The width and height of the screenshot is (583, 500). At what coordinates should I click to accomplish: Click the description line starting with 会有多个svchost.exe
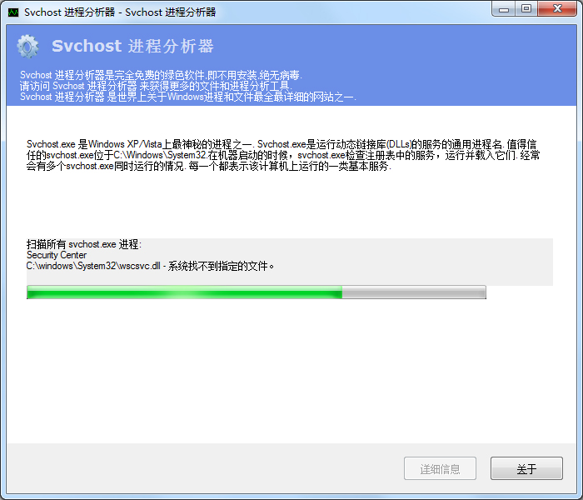208,166
